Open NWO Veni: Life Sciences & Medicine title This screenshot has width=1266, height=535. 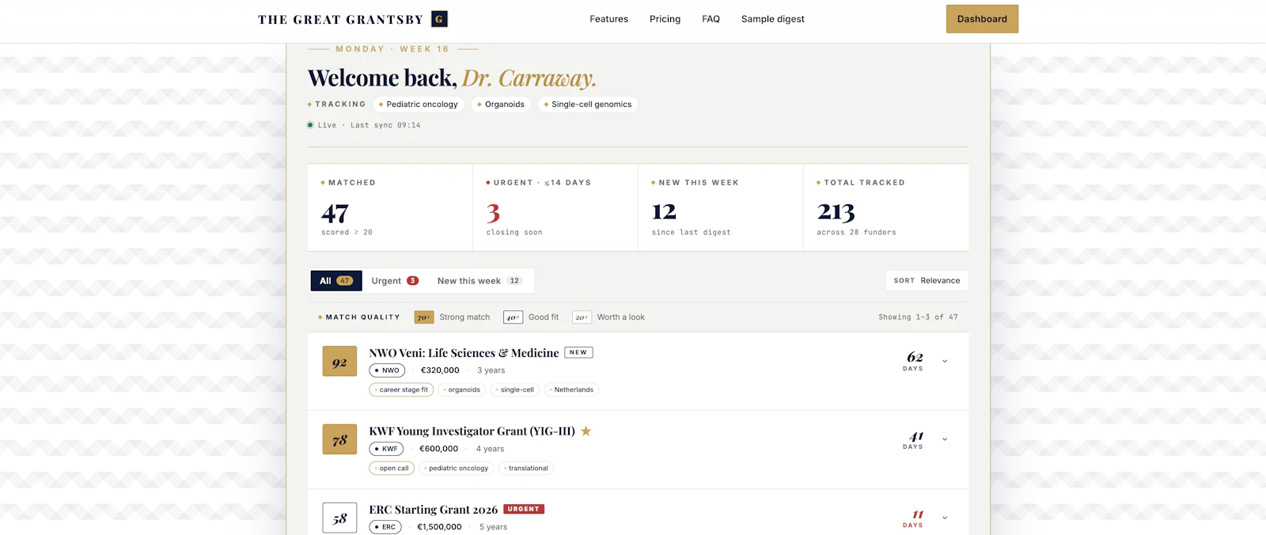(x=464, y=353)
